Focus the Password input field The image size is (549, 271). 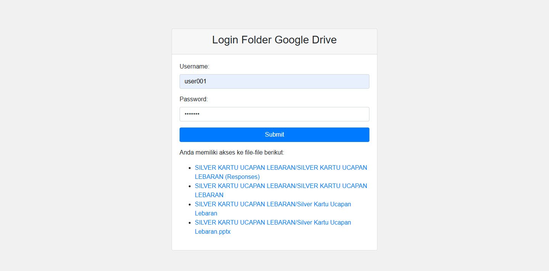click(x=274, y=114)
